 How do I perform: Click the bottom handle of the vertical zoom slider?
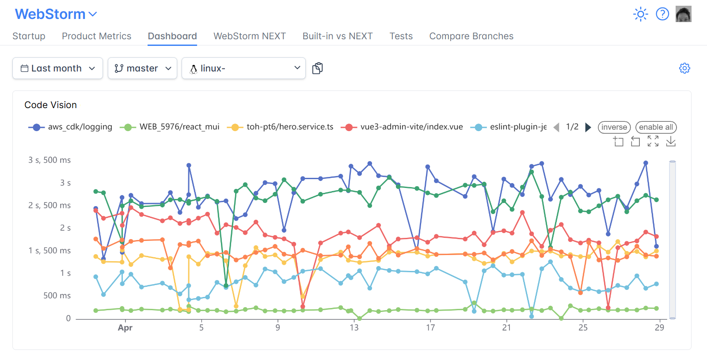tap(673, 318)
